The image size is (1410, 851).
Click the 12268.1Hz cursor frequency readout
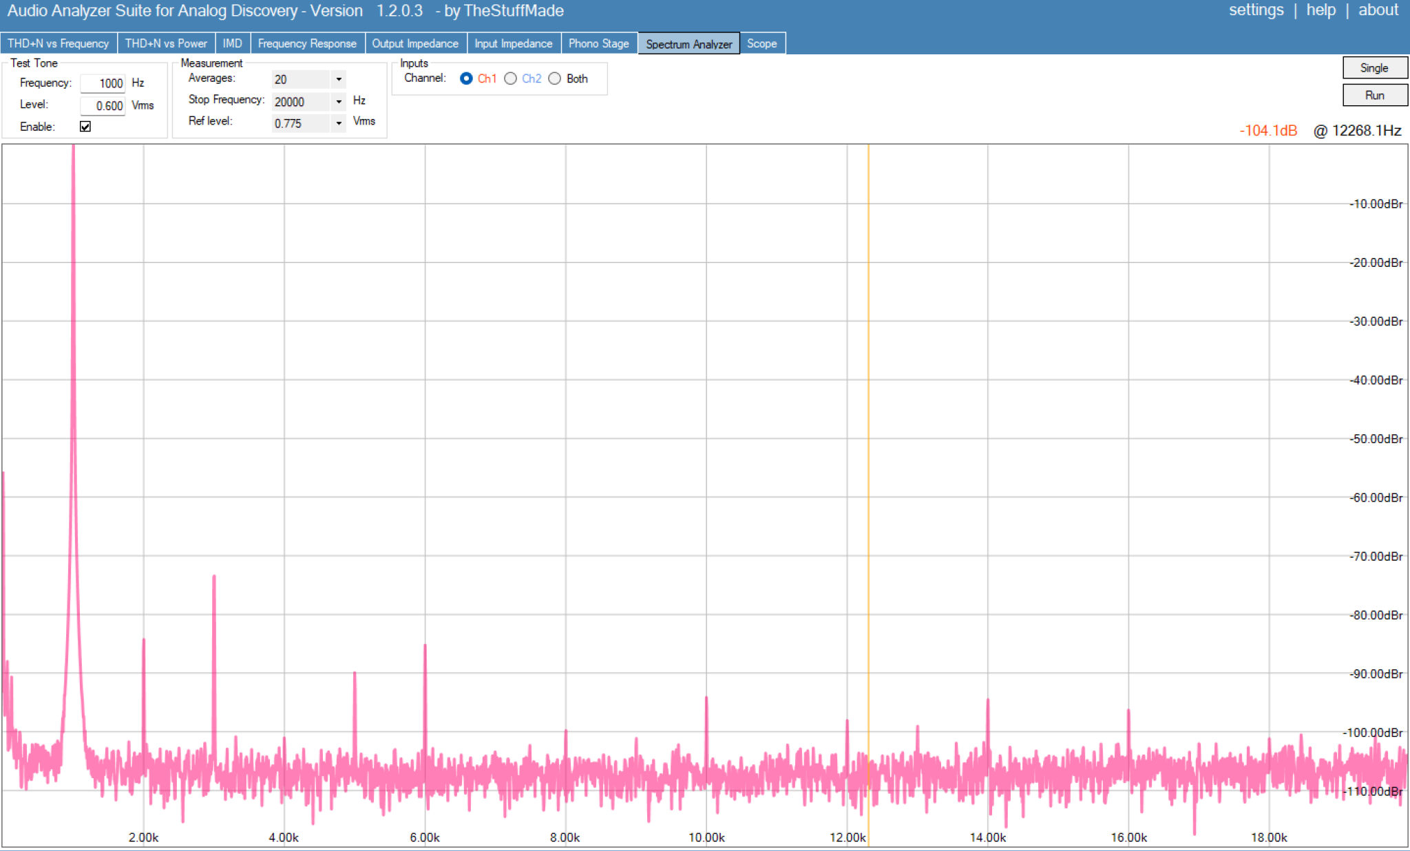pyautogui.click(x=1357, y=131)
